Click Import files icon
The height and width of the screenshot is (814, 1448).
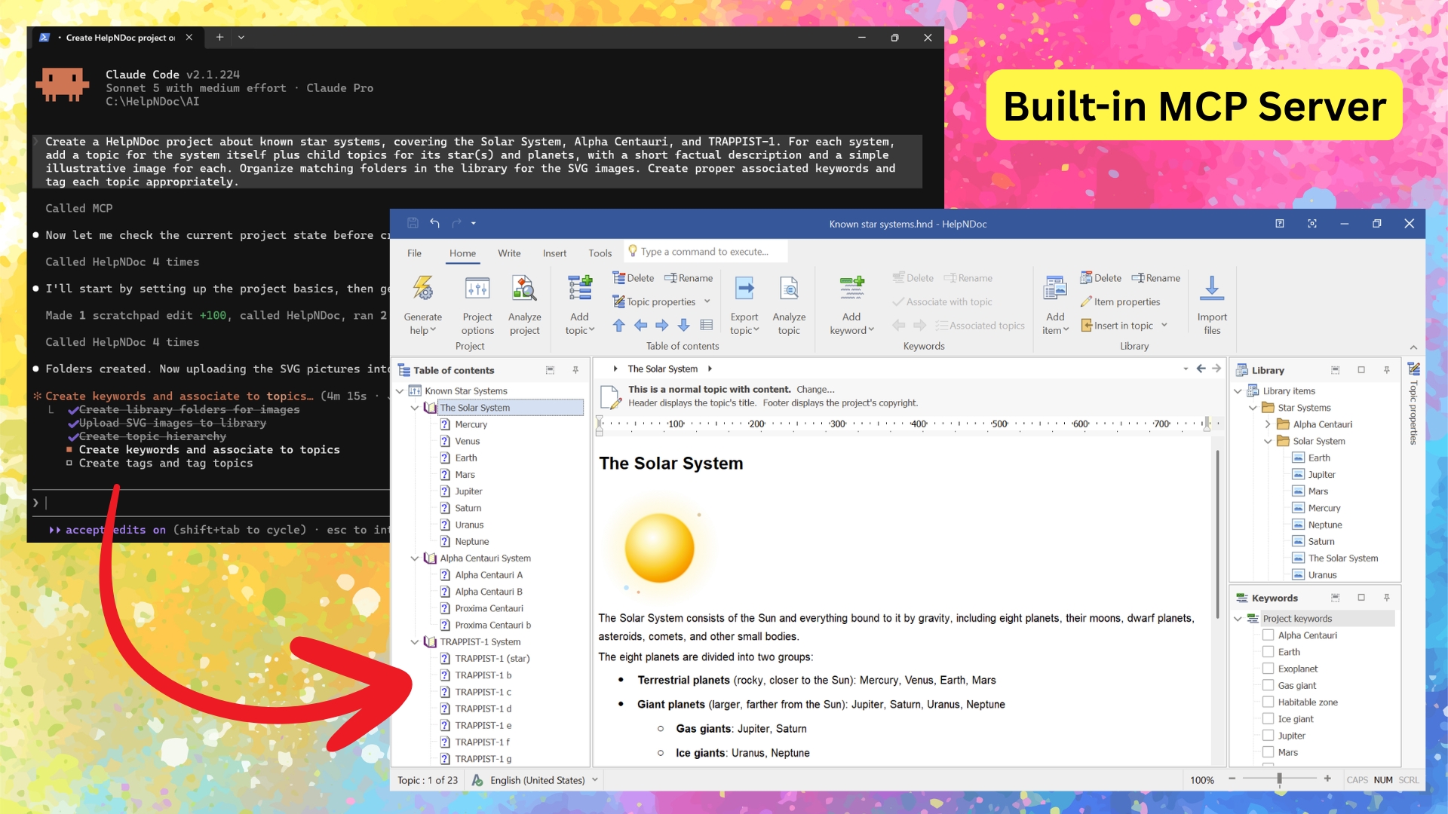1212,289
